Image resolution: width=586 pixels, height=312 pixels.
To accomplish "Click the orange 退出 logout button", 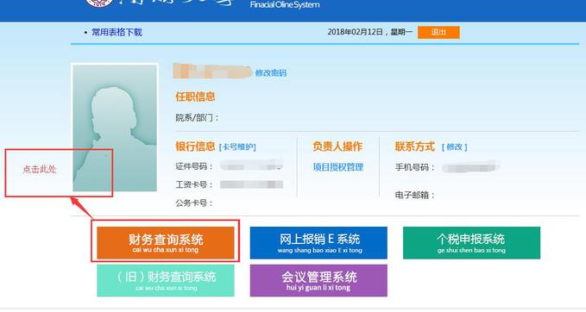I will click(x=438, y=32).
